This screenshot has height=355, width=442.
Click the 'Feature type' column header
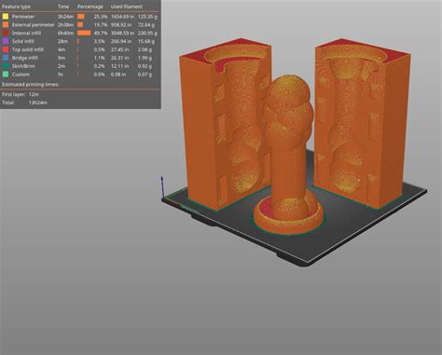tap(16, 7)
